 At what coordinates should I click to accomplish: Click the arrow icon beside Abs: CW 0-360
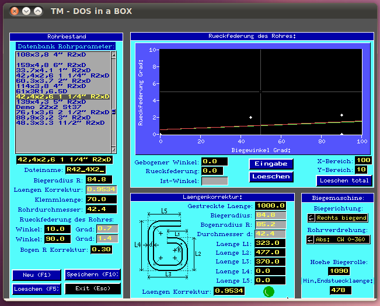coord(311,239)
